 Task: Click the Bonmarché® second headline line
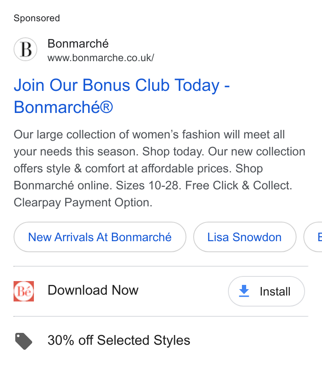tap(64, 107)
